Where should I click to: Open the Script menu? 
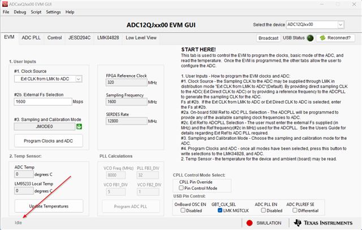(36, 12)
